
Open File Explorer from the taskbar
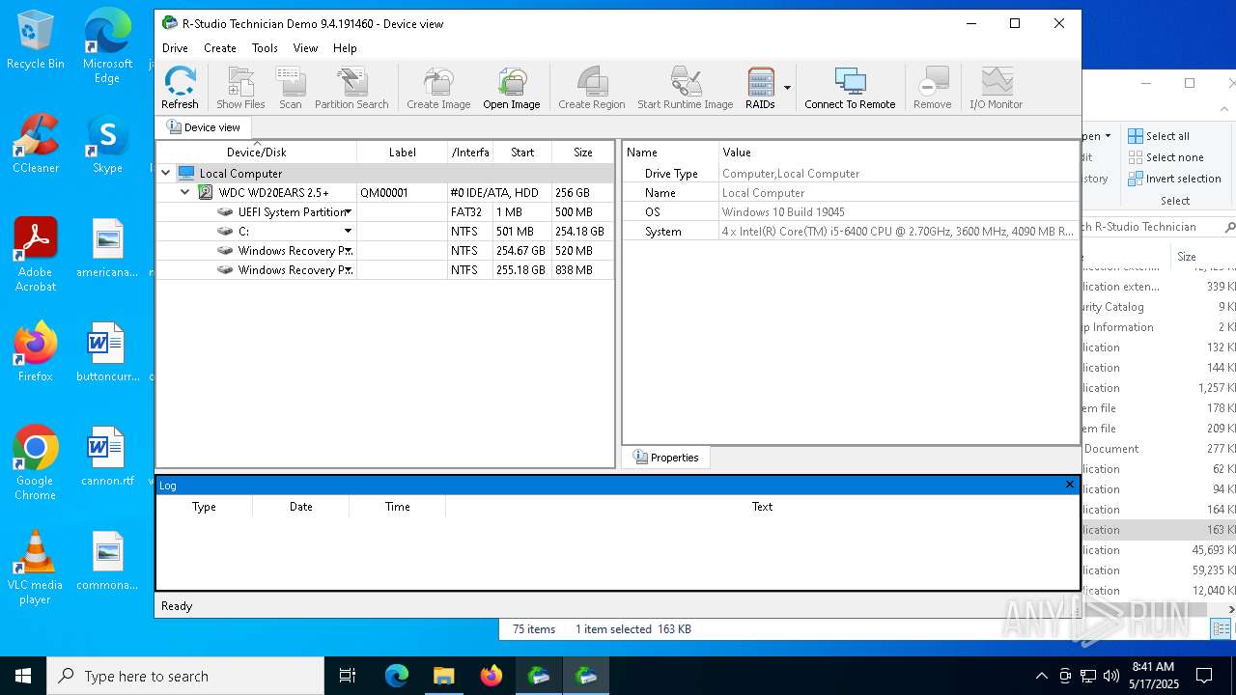443,676
